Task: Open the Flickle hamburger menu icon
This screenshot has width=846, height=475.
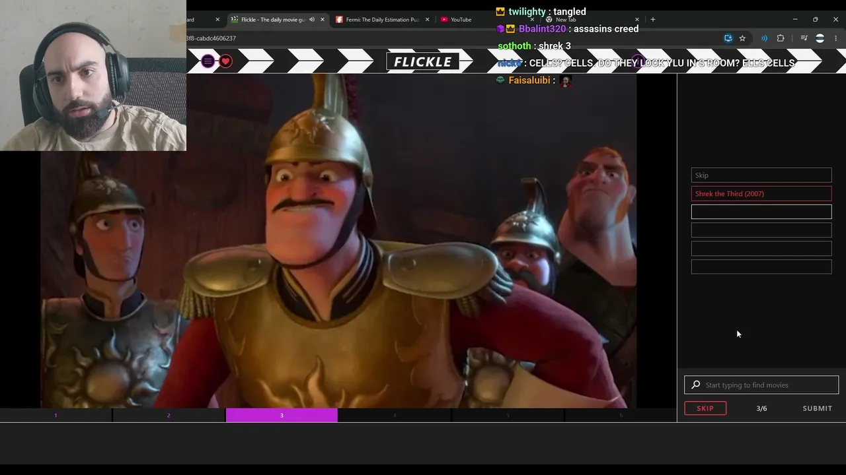Action: coord(208,61)
